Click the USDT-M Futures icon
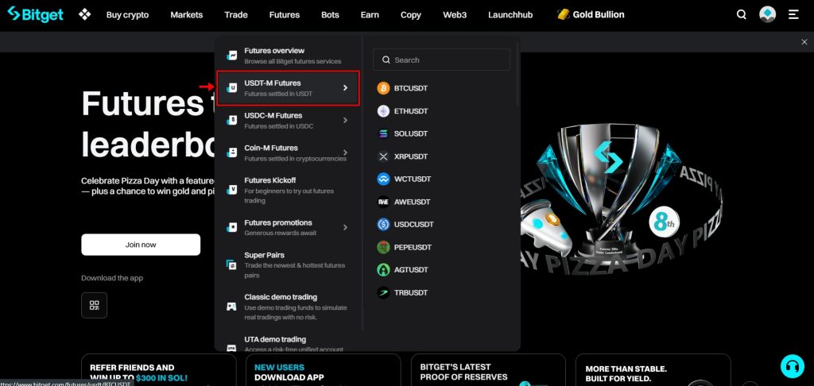This screenshot has width=814, height=386. (231, 88)
